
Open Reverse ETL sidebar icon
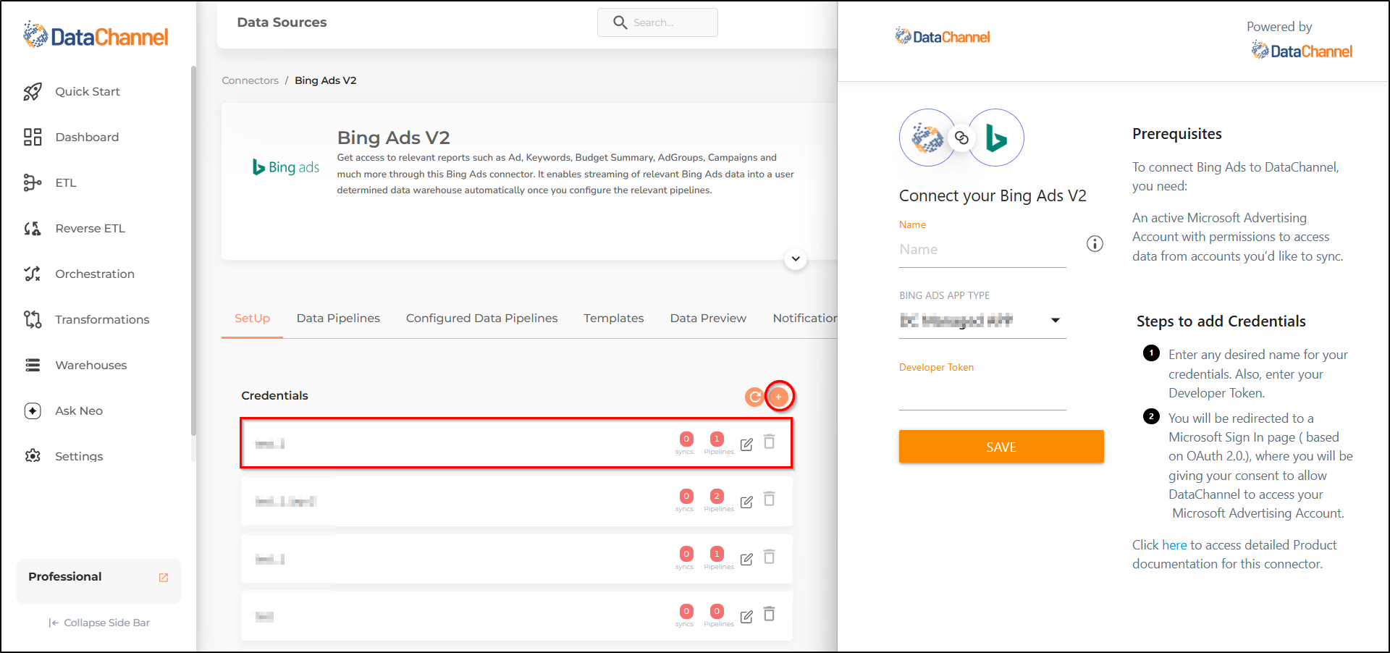tap(33, 229)
